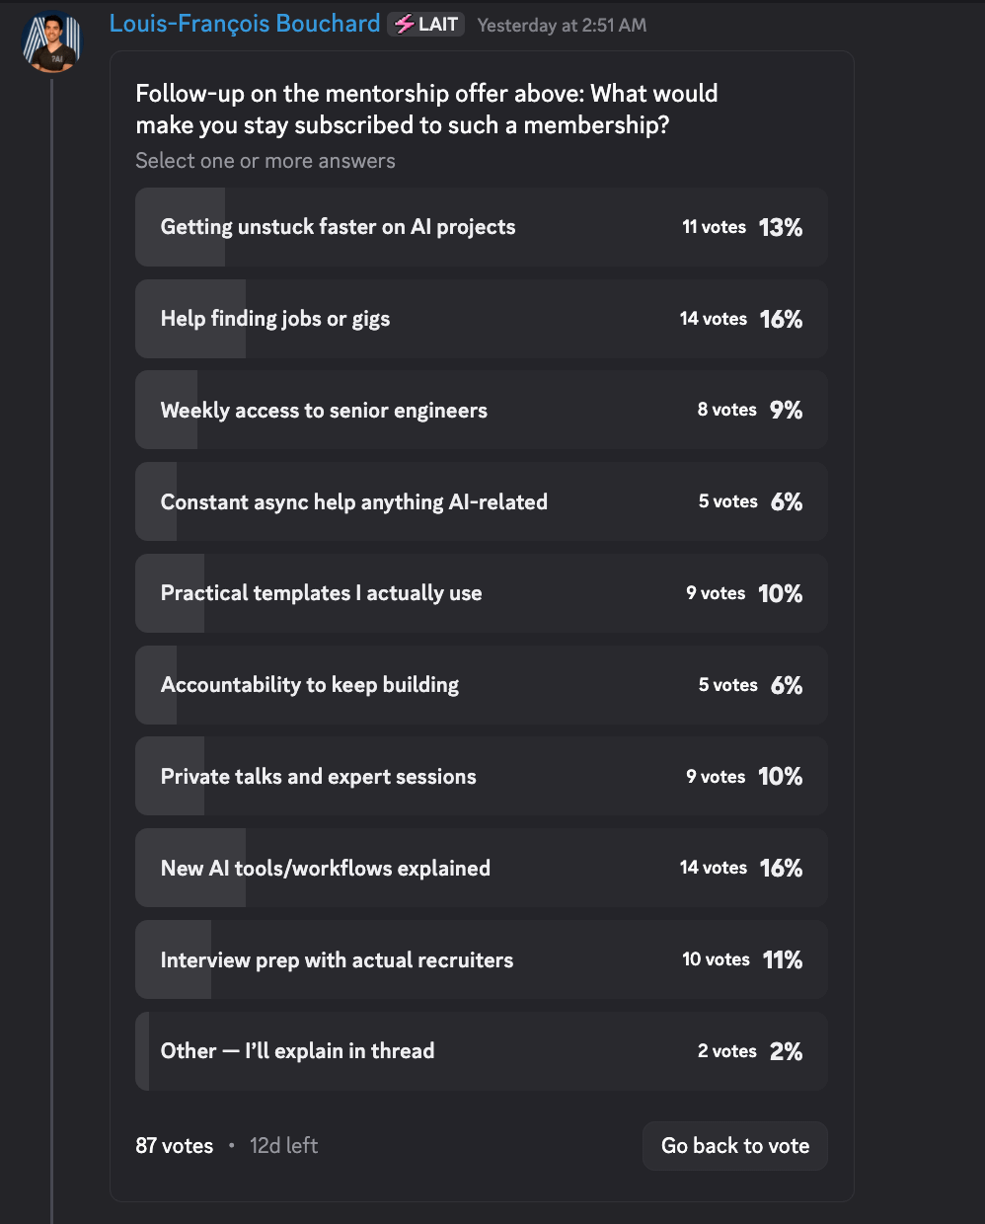Click the 12d left poll timer
This screenshot has height=1224, width=985.
tap(283, 1146)
